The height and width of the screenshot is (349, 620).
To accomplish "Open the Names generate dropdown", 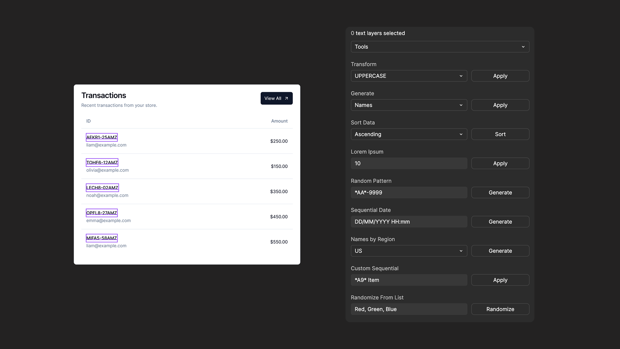I will pos(409,105).
